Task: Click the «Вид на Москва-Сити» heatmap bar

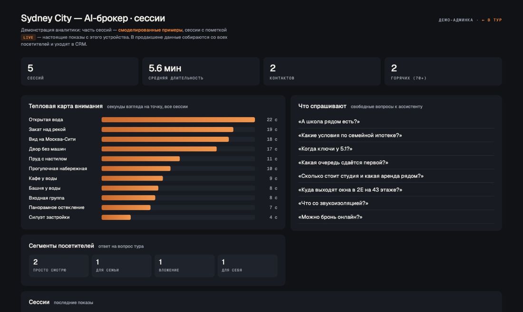Action: point(165,139)
